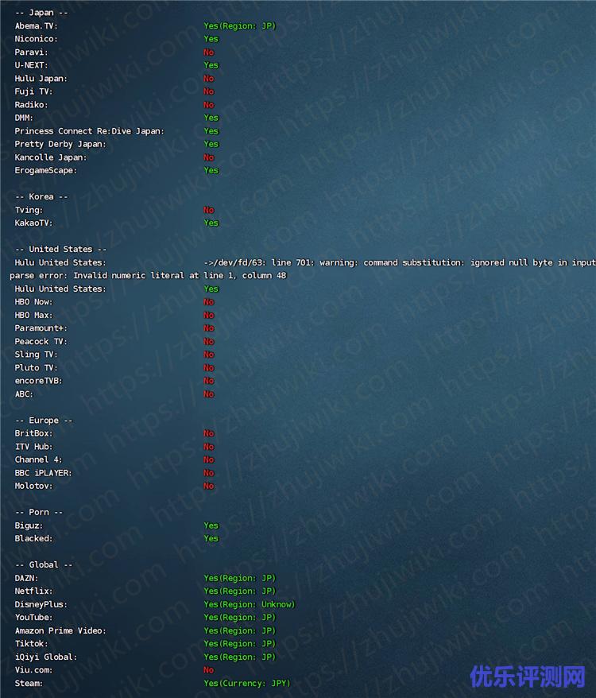596x698 pixels.
Task: Click the 'Niconico:' entry
Action: 36,39
